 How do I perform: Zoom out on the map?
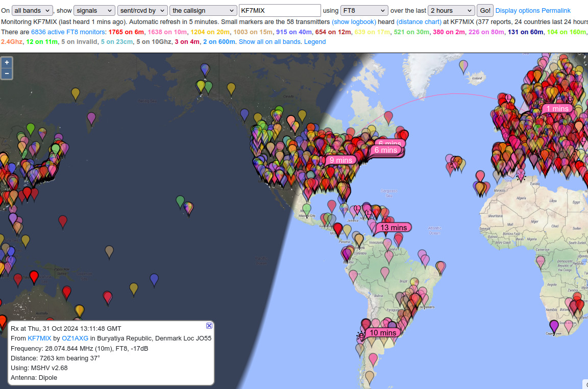pos(7,74)
